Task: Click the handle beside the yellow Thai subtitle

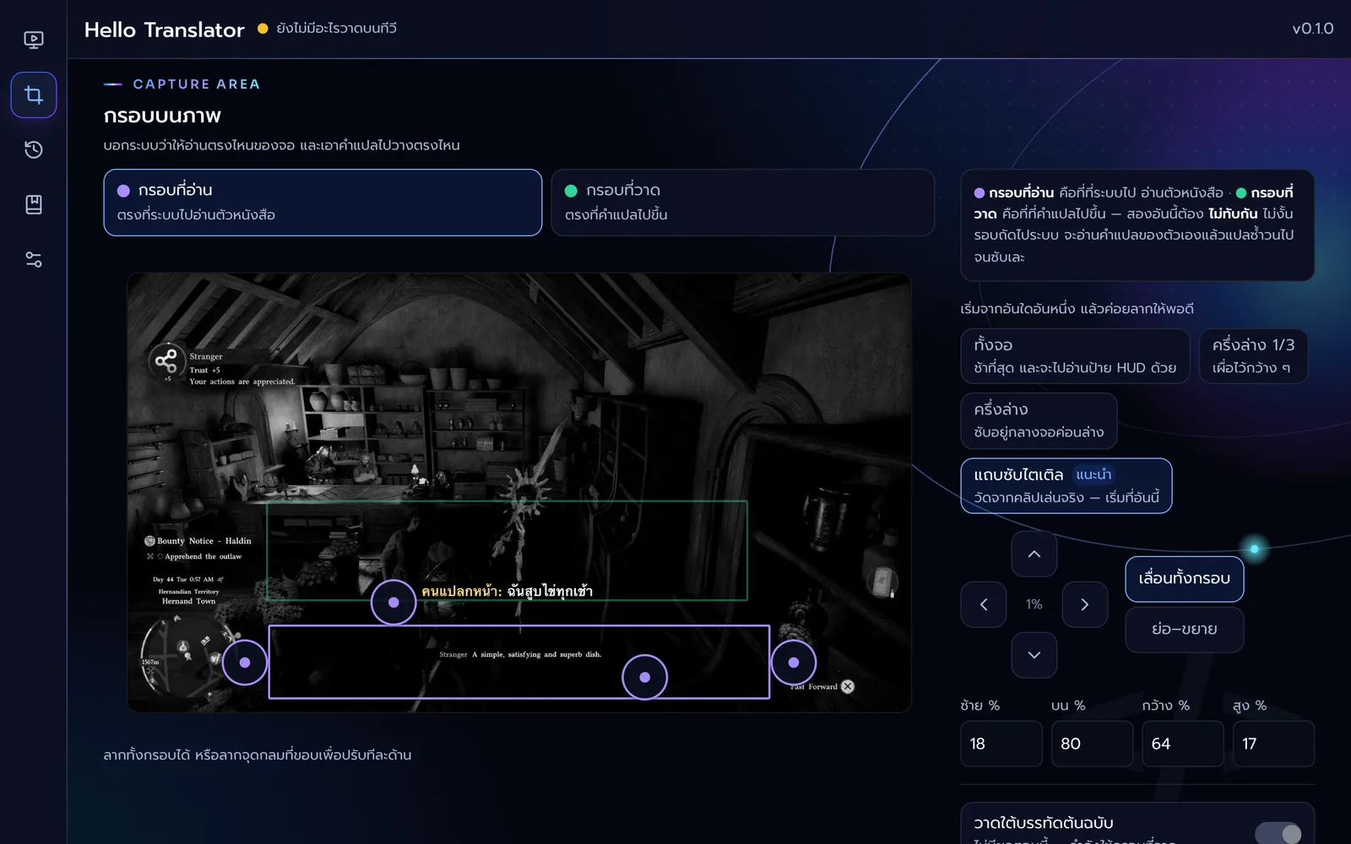Action: point(393,603)
